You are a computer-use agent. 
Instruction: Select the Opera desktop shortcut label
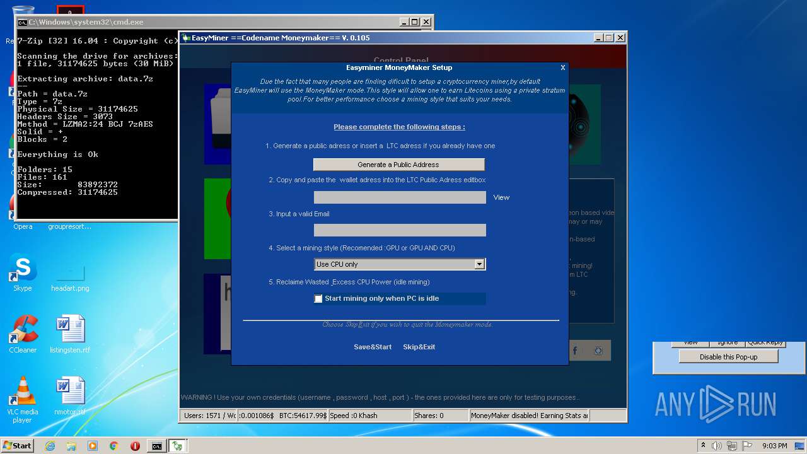[23, 226]
